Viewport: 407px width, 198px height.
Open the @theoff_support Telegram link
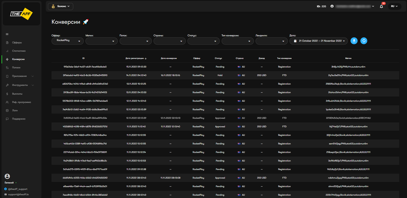pyautogui.click(x=17, y=189)
